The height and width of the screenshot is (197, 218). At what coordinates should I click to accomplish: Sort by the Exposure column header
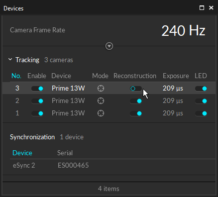click(x=176, y=76)
